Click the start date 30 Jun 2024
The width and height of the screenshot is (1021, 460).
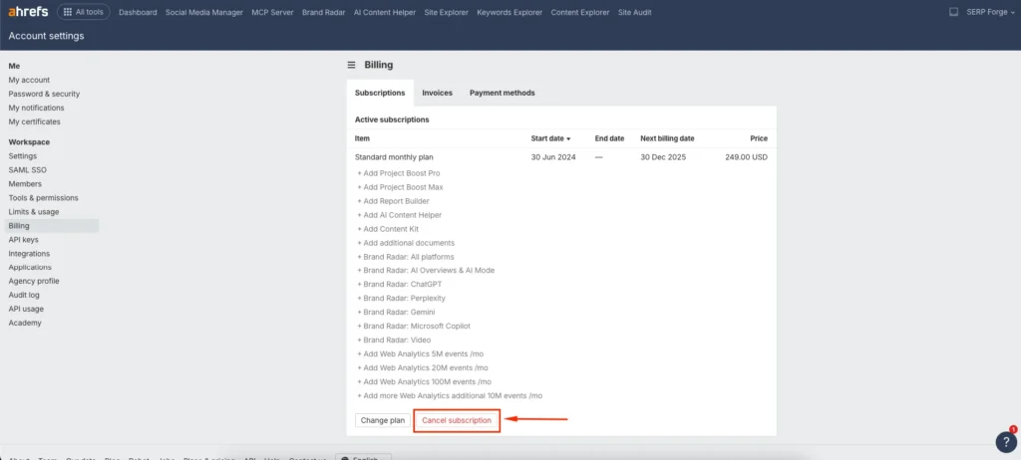tap(553, 157)
